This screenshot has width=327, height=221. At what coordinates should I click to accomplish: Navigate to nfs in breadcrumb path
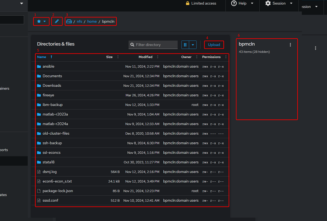79,21
